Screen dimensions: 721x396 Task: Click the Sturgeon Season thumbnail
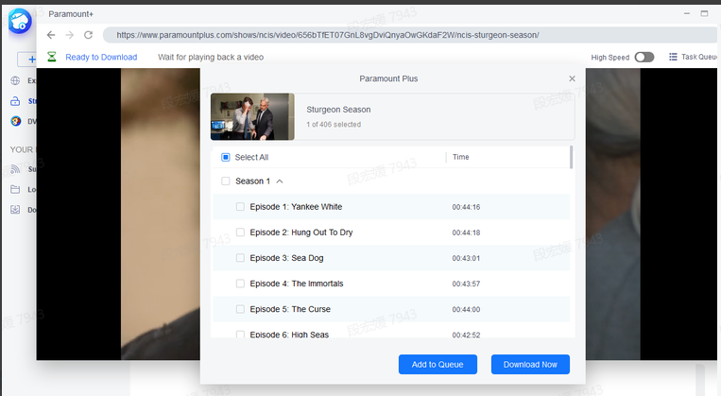point(252,117)
